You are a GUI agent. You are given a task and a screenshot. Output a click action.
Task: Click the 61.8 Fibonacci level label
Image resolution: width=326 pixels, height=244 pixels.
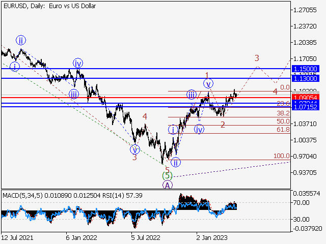tap(283, 130)
